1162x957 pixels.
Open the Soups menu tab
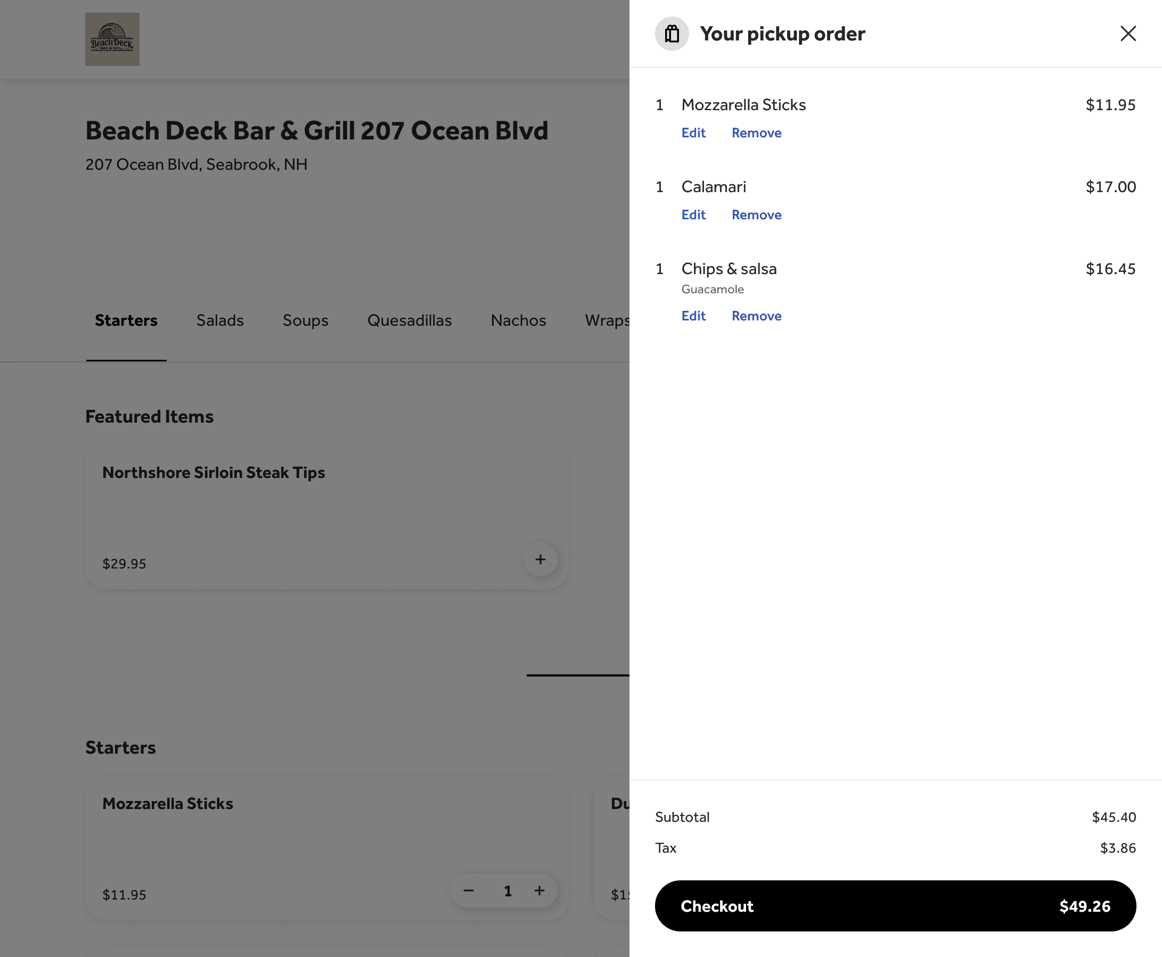(x=305, y=320)
